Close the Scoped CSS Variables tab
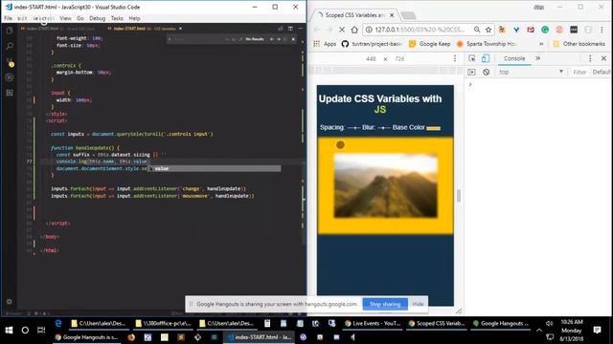 point(392,15)
